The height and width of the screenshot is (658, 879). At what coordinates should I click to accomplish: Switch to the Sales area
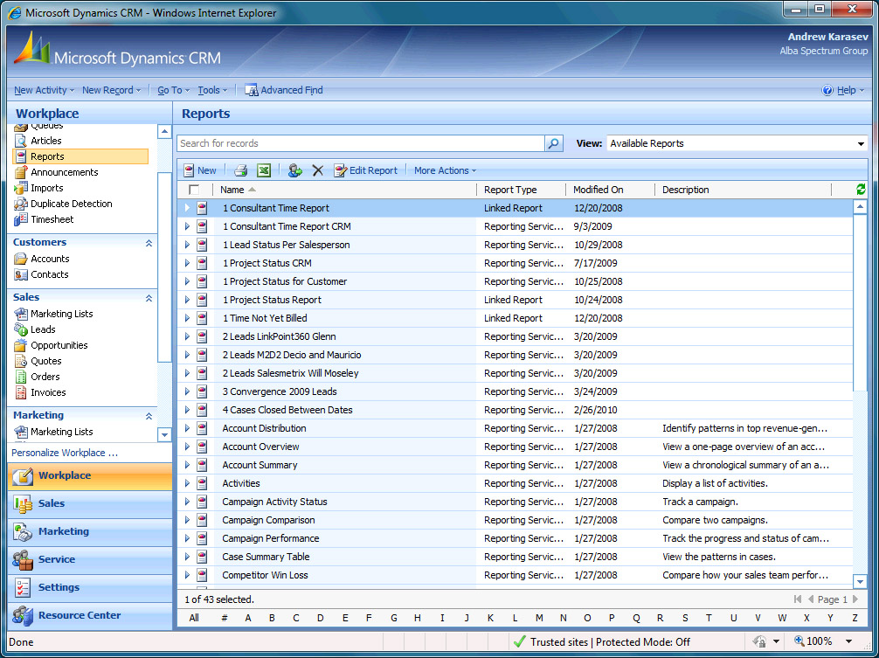point(90,504)
